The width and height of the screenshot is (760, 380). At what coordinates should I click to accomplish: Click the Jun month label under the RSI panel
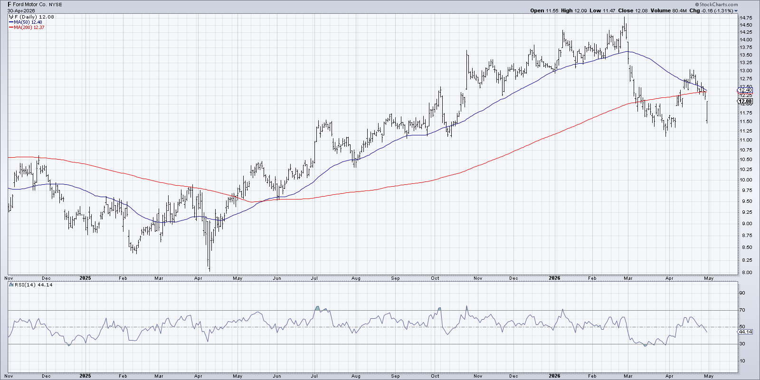277,376
